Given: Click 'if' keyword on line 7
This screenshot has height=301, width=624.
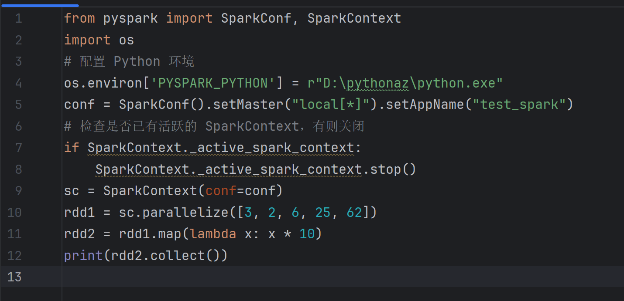Looking at the screenshot, I should 72,148.
